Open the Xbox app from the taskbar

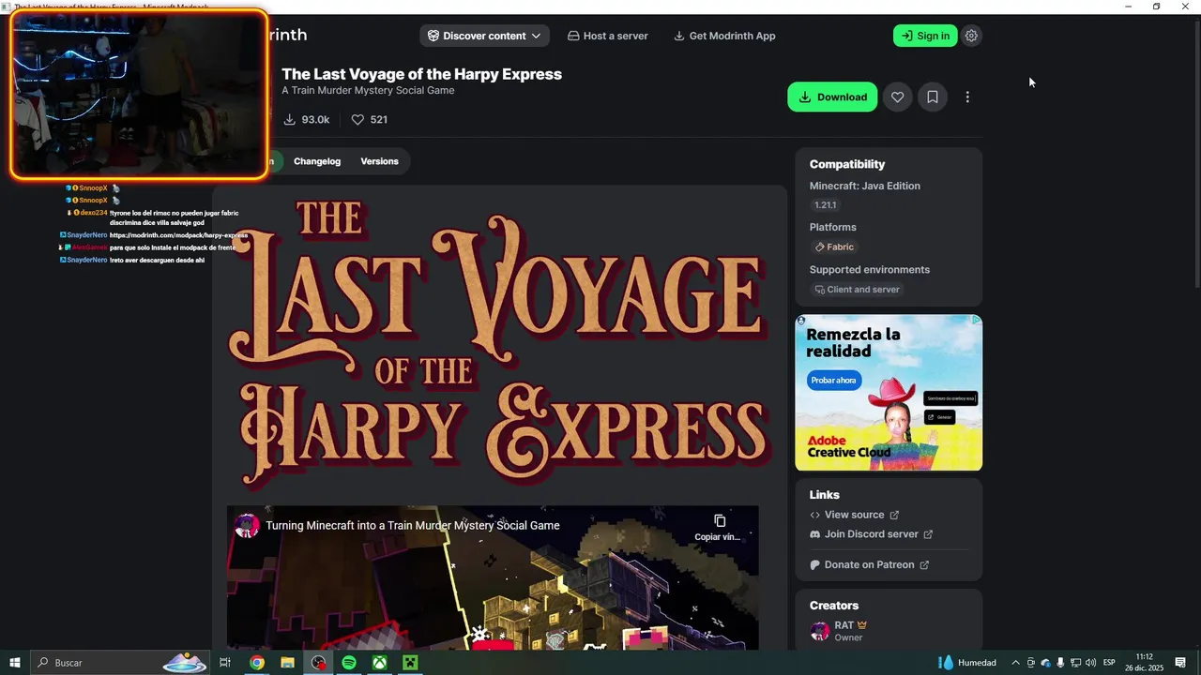click(379, 663)
